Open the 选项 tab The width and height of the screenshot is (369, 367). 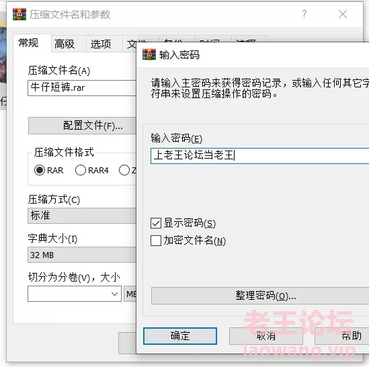click(101, 44)
